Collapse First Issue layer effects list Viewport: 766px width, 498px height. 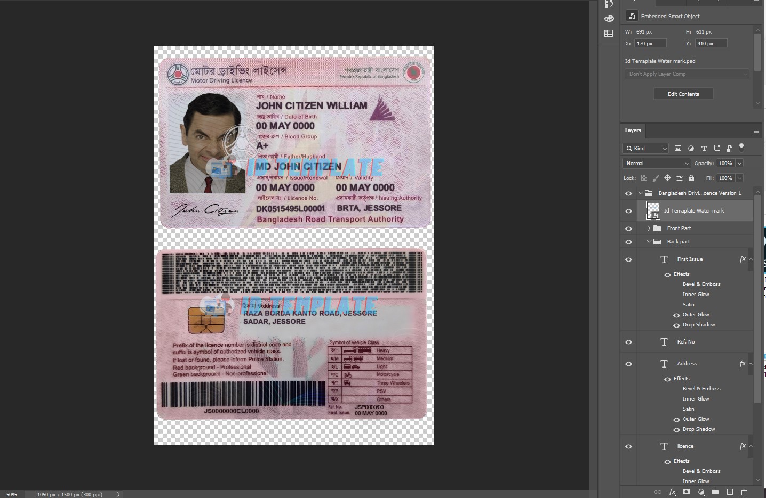751,259
